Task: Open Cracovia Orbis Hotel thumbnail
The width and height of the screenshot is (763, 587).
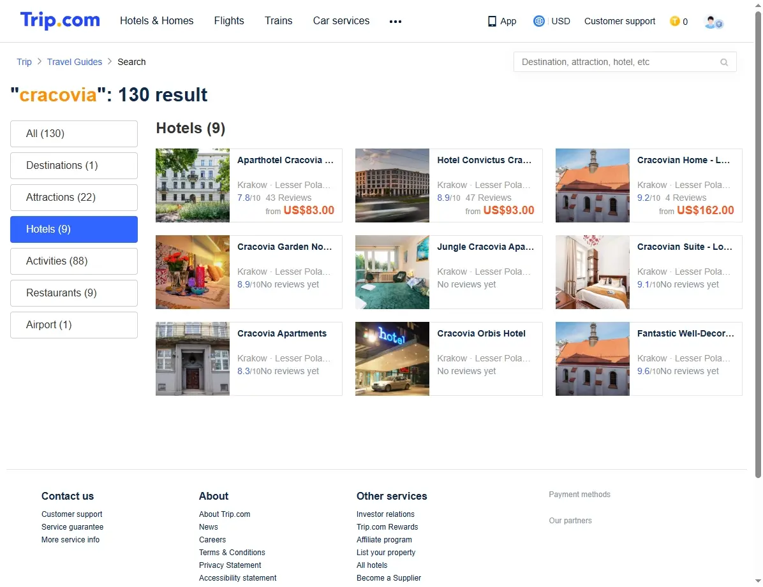Action: [x=392, y=358]
